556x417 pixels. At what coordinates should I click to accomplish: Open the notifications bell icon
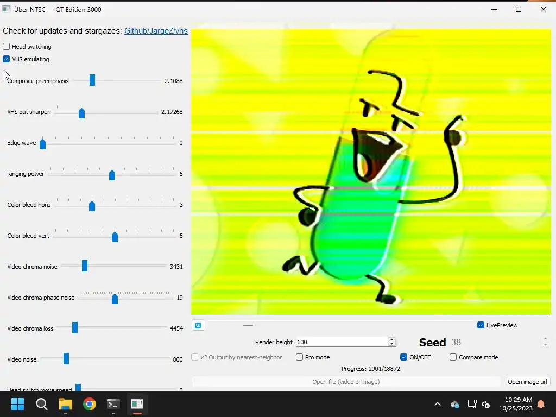coord(541,404)
